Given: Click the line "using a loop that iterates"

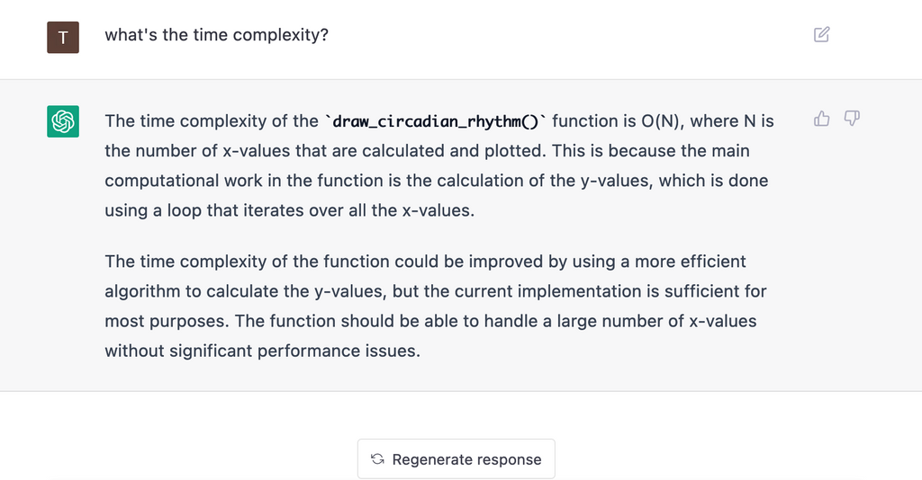Looking at the screenshot, I should [x=289, y=210].
